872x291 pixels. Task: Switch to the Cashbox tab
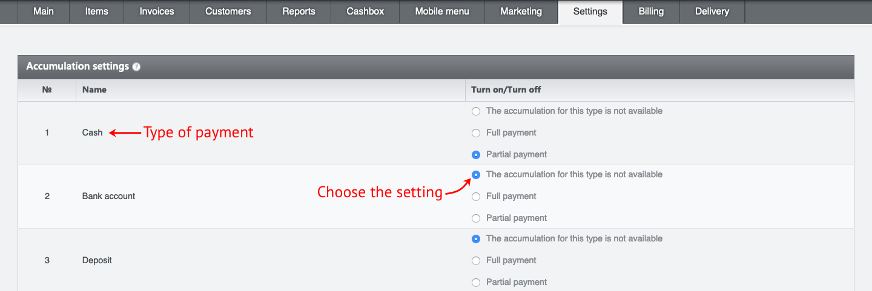pyautogui.click(x=366, y=11)
